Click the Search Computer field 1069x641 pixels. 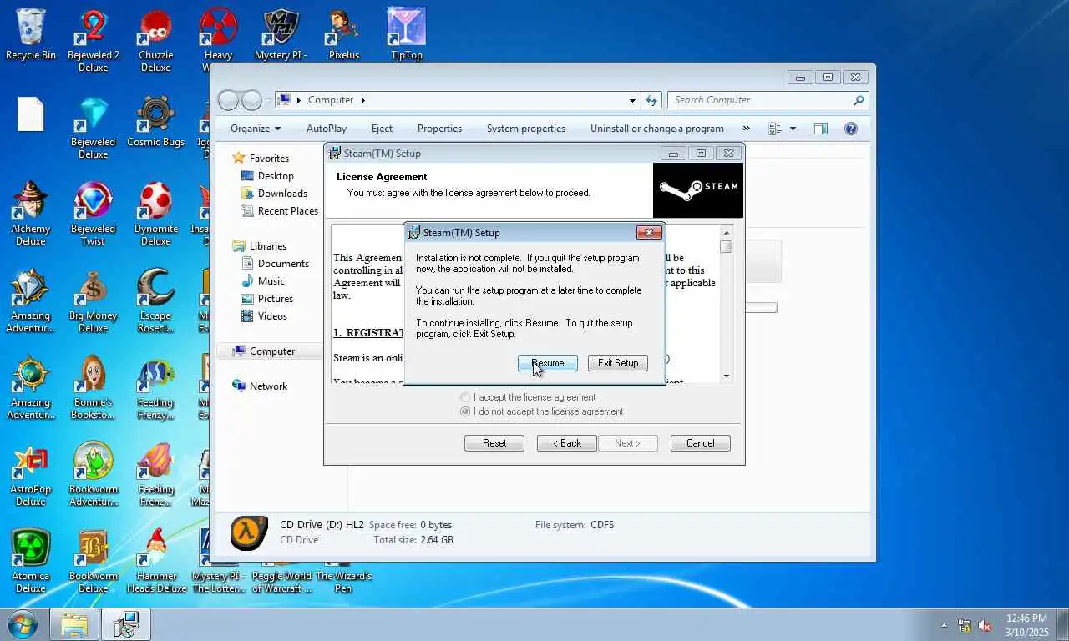pyautogui.click(x=768, y=100)
